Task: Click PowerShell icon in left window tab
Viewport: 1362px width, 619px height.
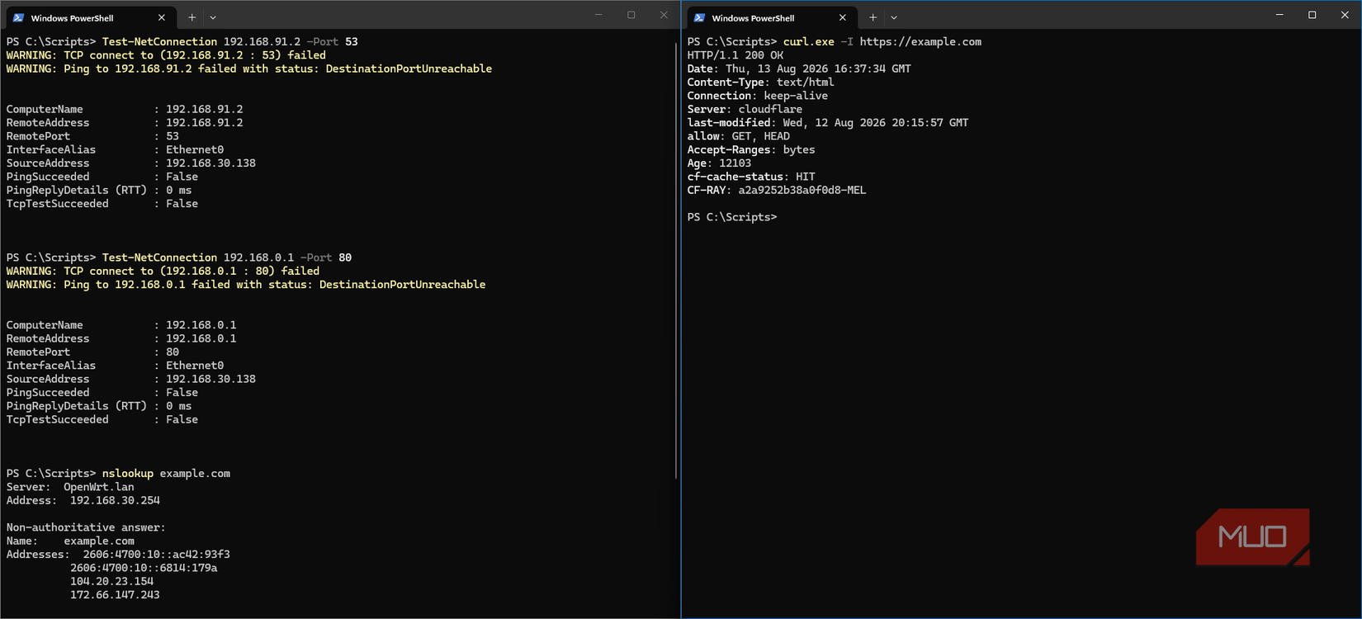Action: click(x=18, y=17)
